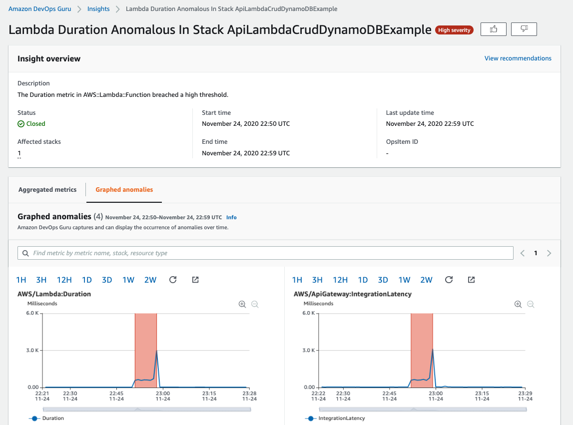Image resolution: width=573 pixels, height=425 pixels.
Task: Refresh the Lambda Duration graph
Action: click(x=173, y=280)
